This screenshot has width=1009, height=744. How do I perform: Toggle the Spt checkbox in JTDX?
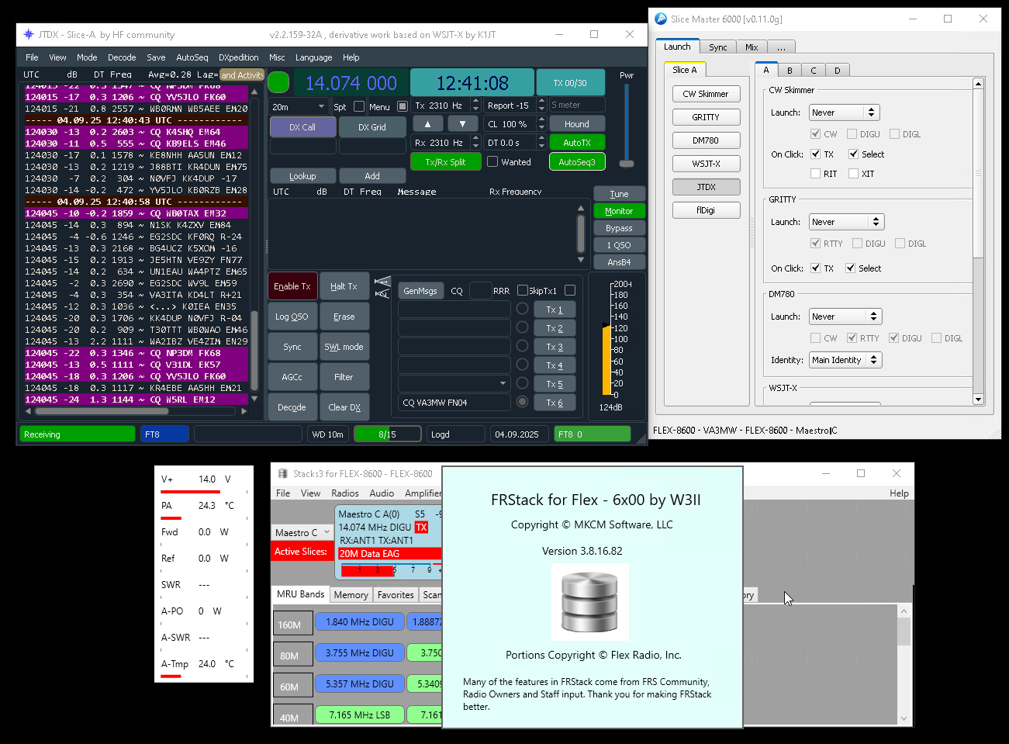point(359,106)
